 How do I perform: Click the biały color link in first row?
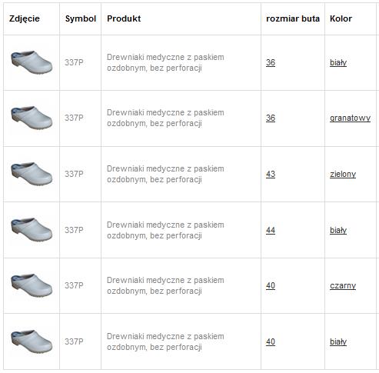tap(338, 63)
